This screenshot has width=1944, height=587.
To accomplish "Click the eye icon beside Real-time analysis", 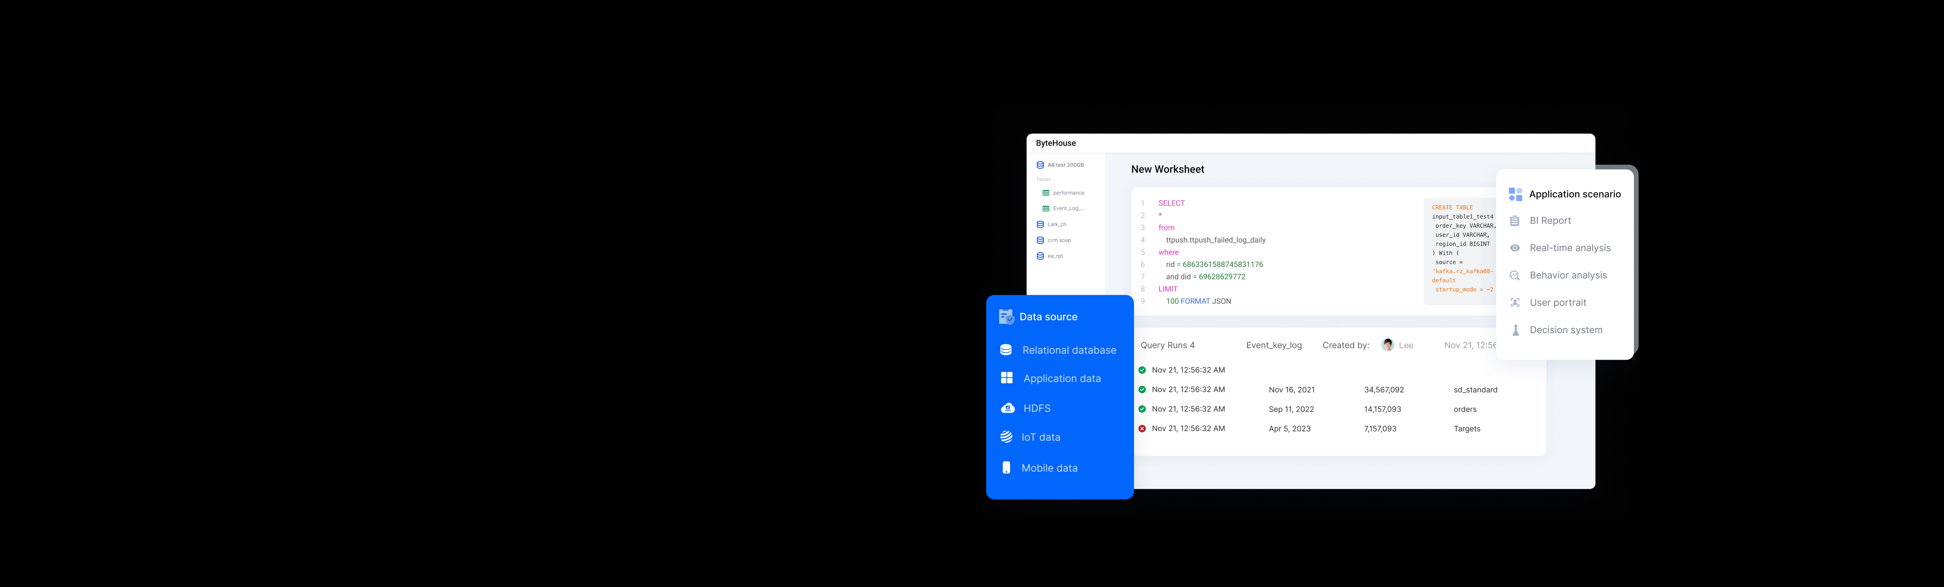I will (x=1515, y=248).
